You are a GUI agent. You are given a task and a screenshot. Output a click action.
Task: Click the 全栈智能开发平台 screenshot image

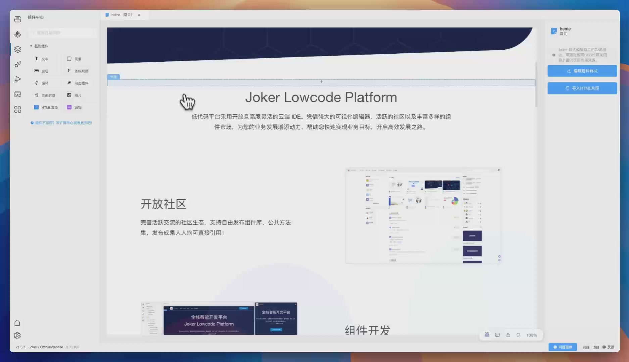point(219,318)
